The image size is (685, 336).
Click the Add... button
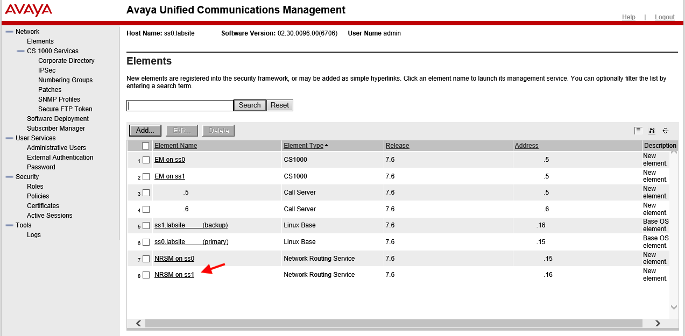145,131
